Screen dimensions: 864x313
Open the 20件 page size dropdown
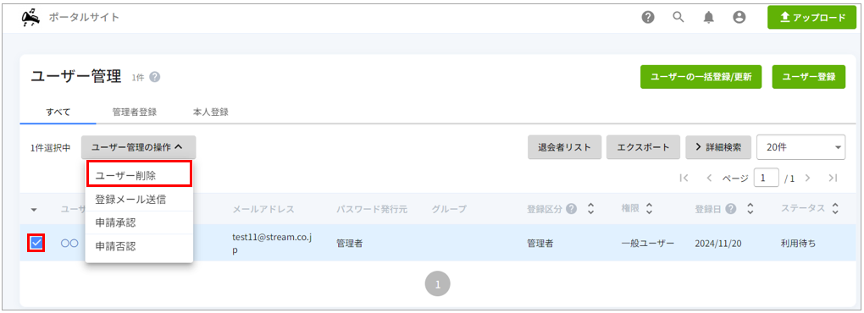(x=801, y=147)
